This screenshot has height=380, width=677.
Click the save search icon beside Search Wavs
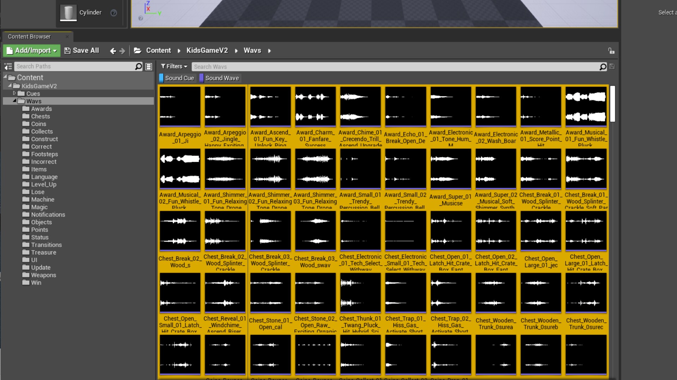click(612, 66)
